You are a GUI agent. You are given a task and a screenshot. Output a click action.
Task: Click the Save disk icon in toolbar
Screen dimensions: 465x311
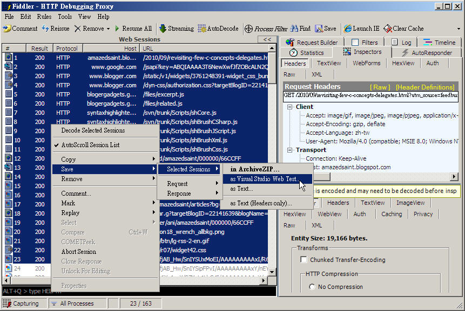coord(319,29)
